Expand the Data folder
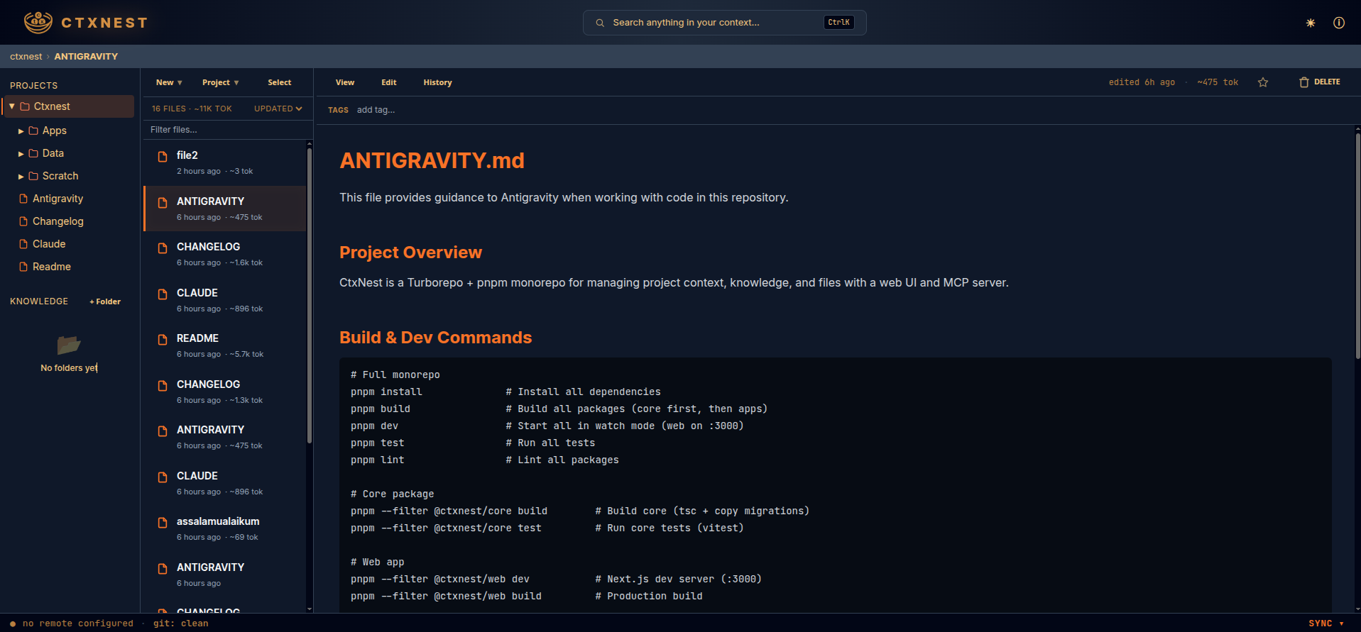 point(21,154)
